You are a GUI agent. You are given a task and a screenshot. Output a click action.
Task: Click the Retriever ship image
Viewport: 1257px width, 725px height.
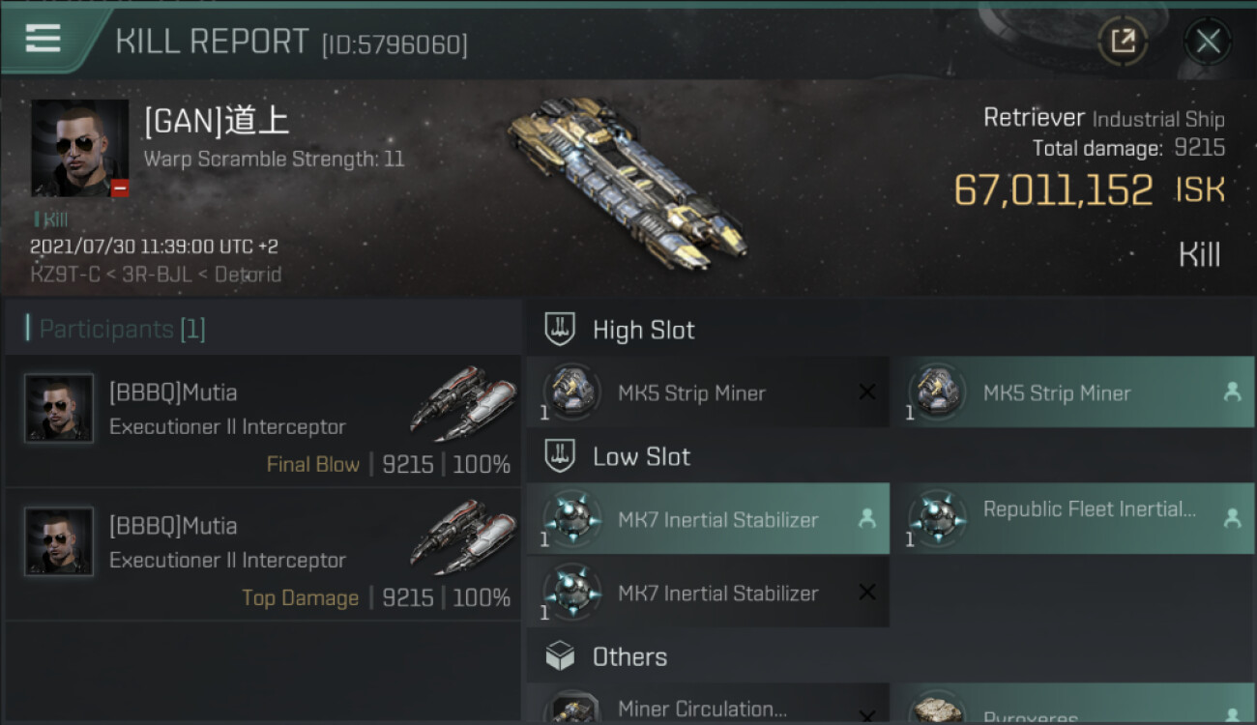(x=626, y=182)
